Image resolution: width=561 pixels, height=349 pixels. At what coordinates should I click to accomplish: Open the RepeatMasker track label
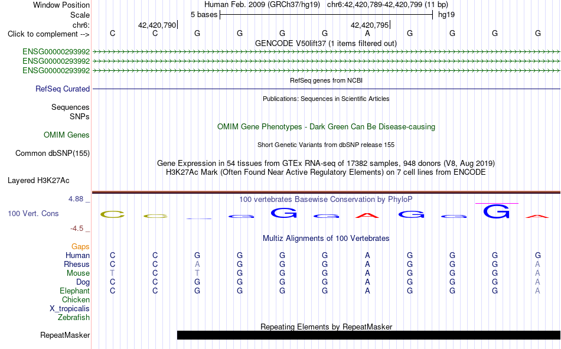tap(65, 335)
